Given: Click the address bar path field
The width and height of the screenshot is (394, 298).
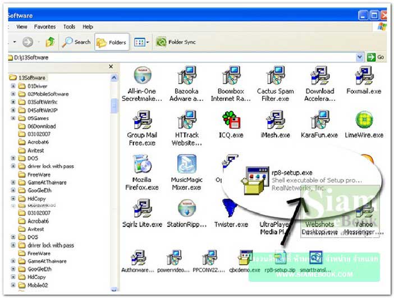Looking at the screenshot, I should [182, 58].
